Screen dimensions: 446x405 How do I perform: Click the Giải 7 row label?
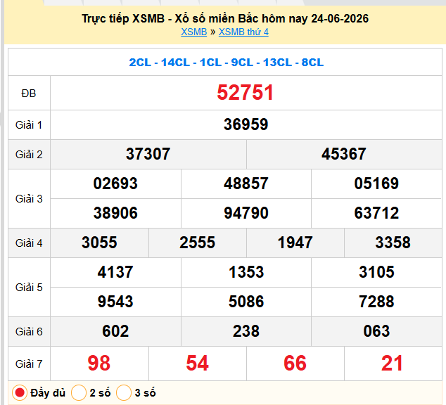click(x=29, y=364)
